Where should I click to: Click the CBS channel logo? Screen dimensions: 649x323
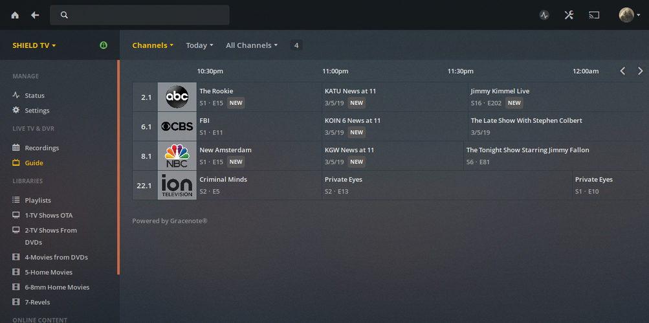click(x=177, y=126)
